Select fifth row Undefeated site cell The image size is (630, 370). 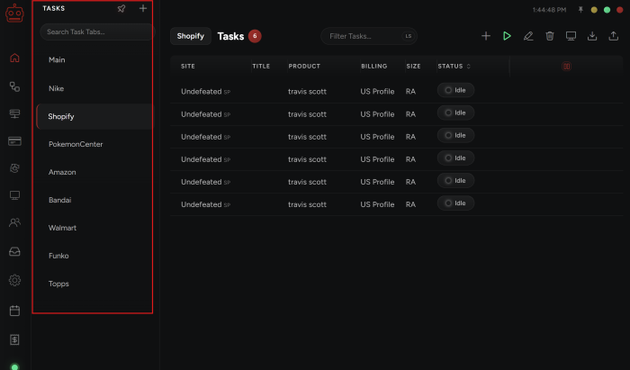pos(205,182)
